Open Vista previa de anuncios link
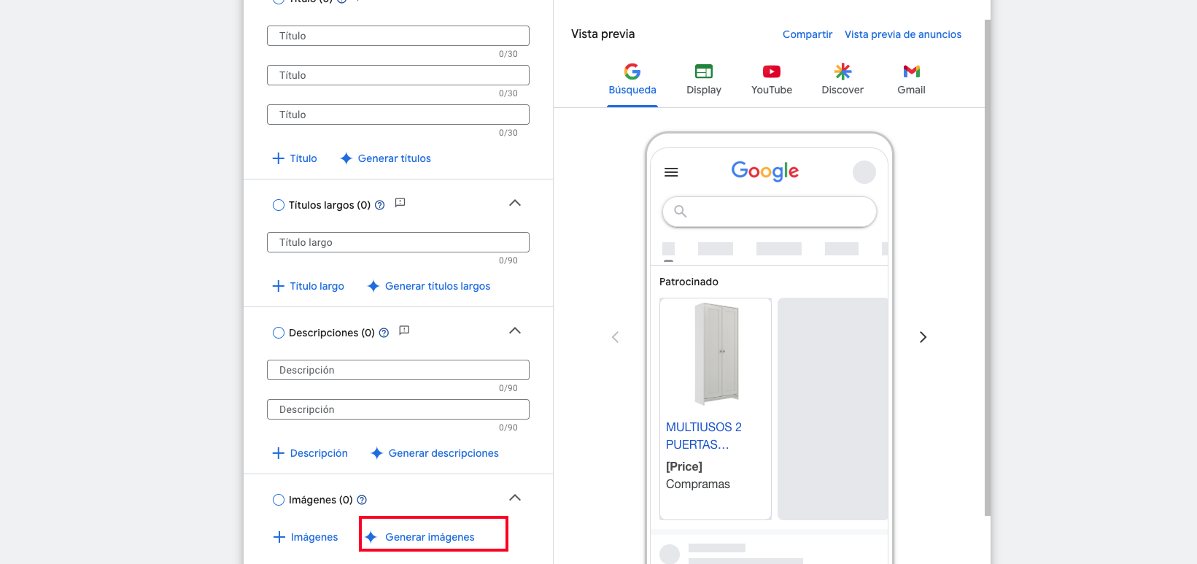1197x564 pixels. pos(903,34)
